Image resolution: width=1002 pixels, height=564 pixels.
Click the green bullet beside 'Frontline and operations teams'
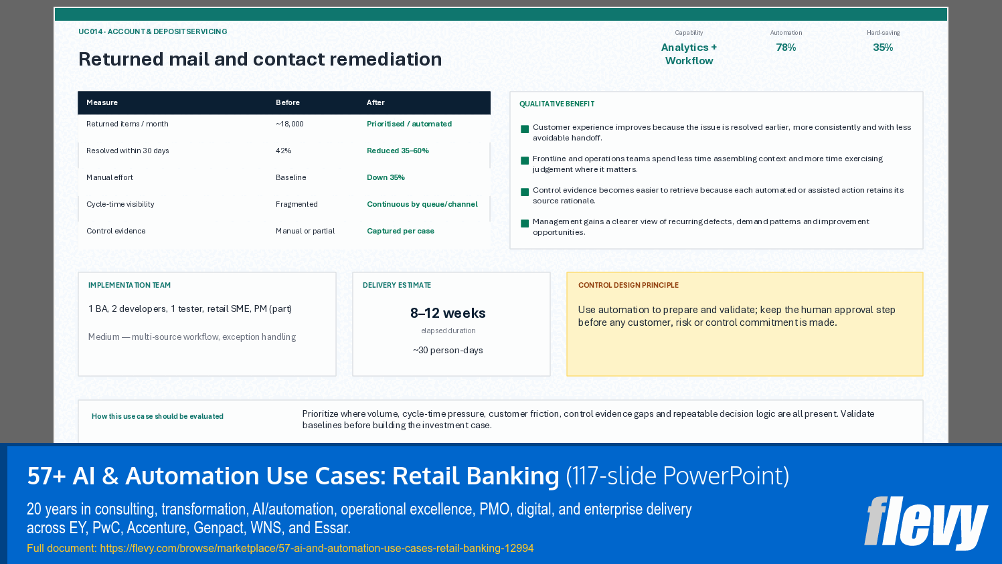525,161
